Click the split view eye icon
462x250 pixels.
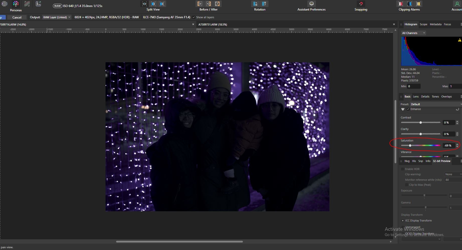[144, 4]
